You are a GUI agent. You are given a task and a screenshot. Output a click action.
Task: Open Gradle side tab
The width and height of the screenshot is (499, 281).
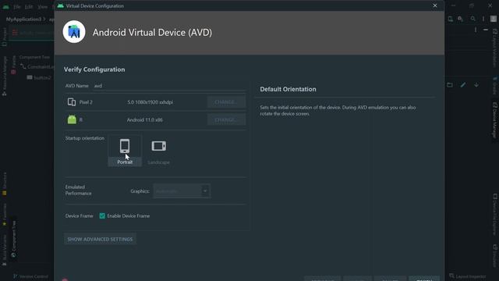tap(495, 85)
